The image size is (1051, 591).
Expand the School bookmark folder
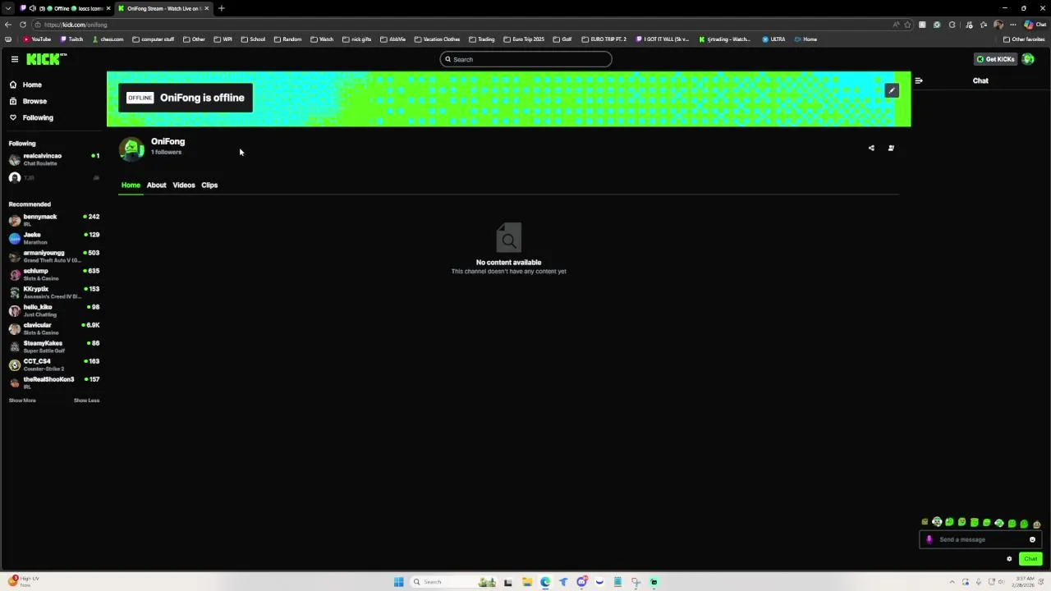point(253,39)
